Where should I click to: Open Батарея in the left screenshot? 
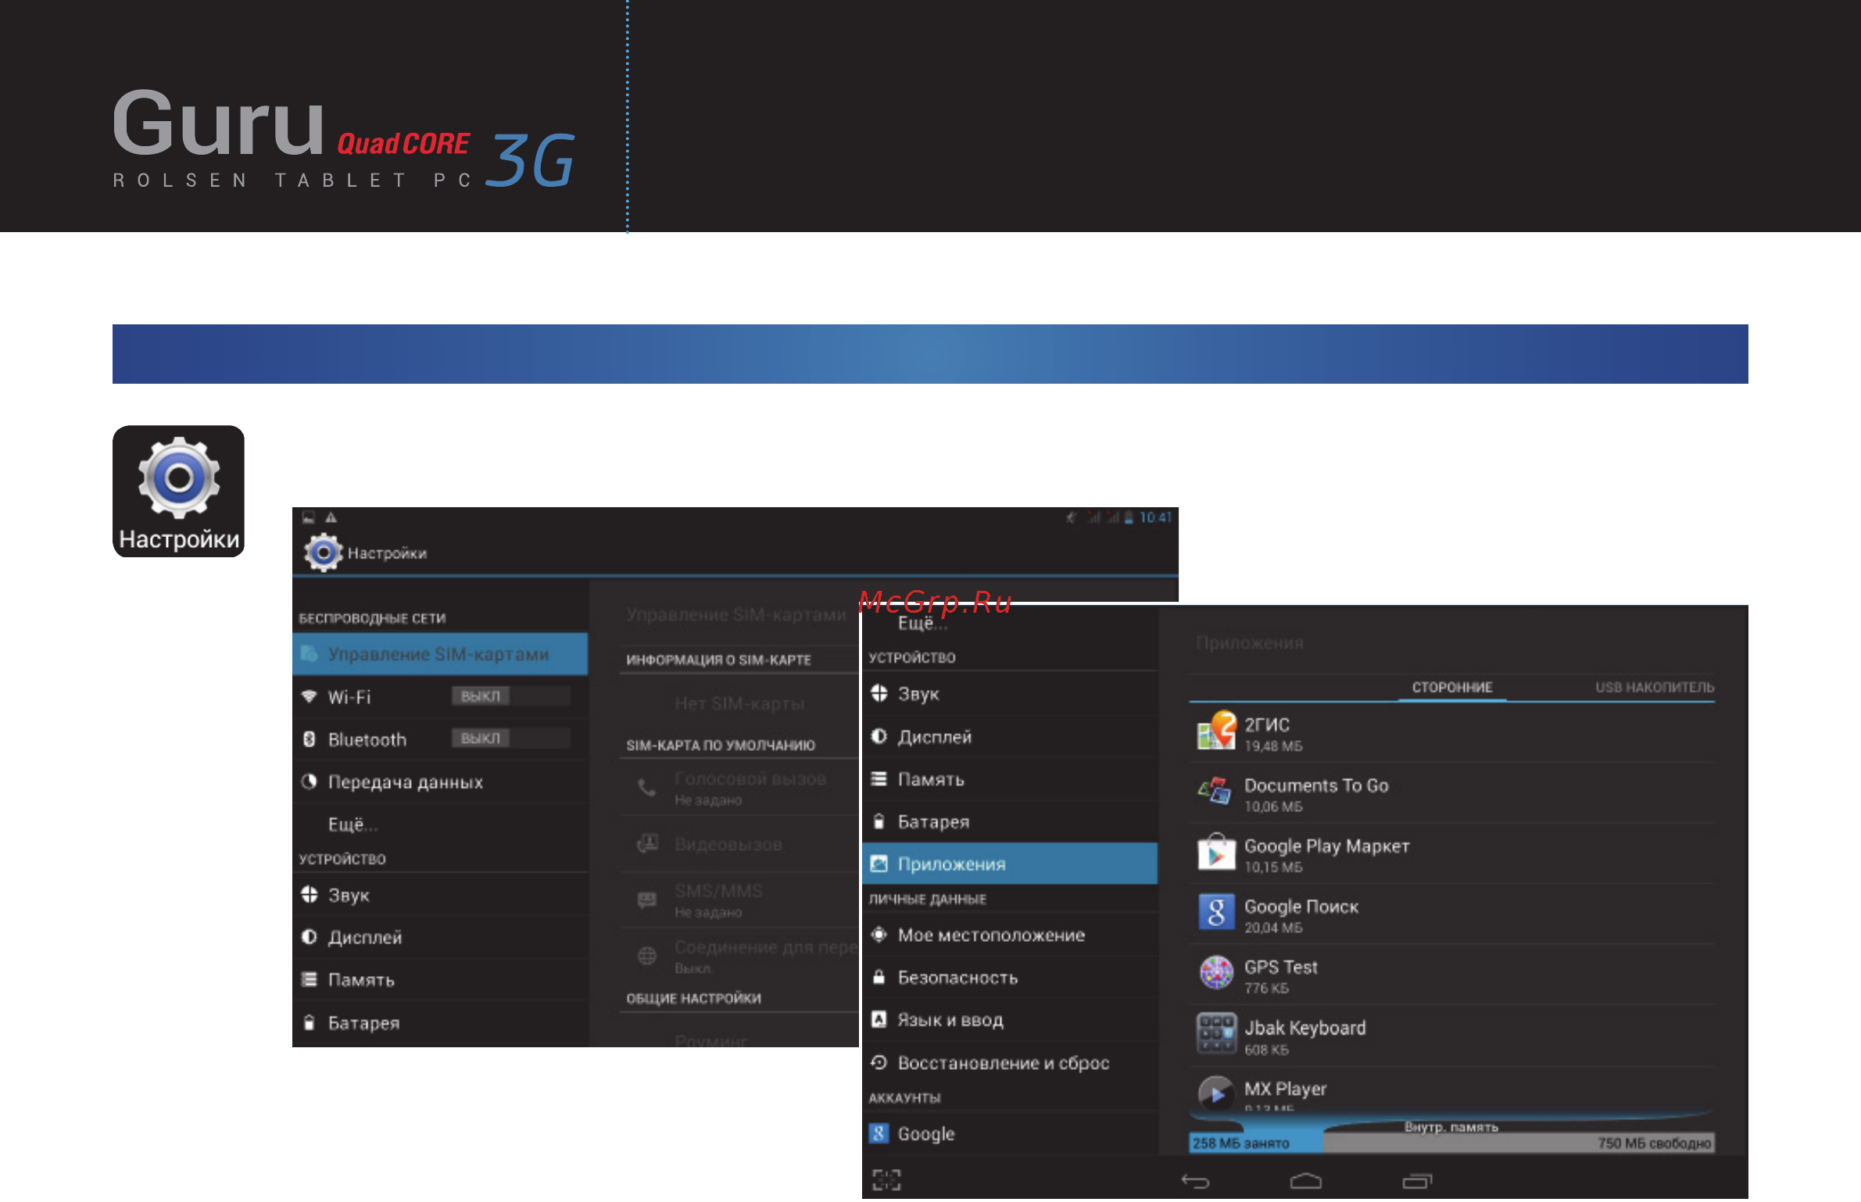(x=440, y=1022)
